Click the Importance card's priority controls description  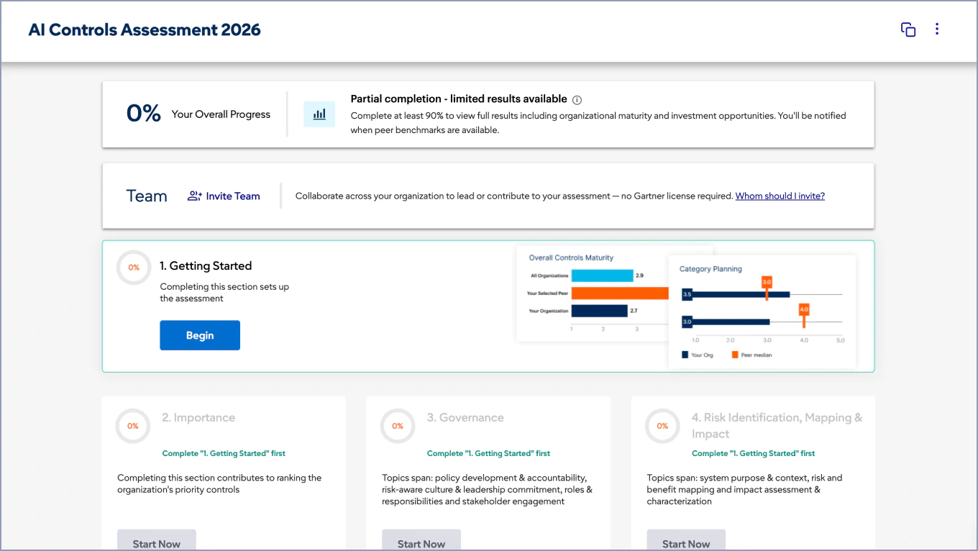(219, 484)
